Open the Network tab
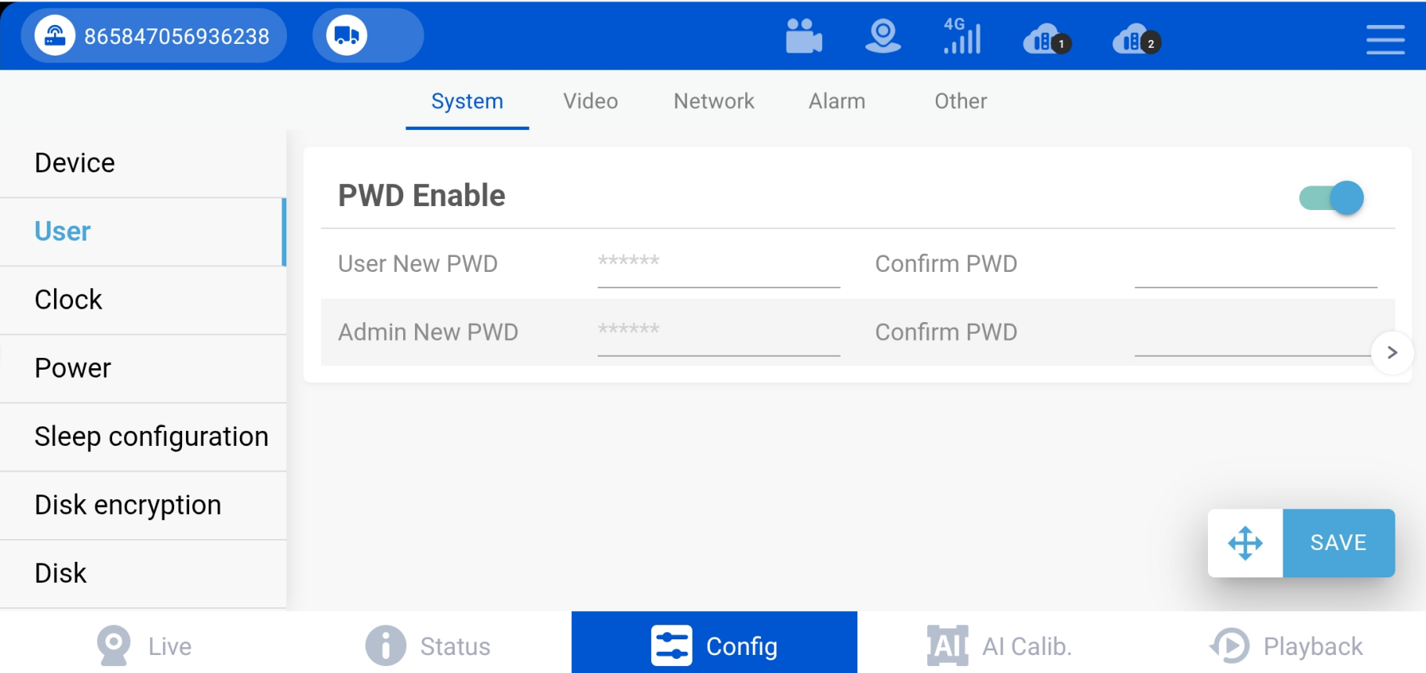The width and height of the screenshot is (1426, 673). click(714, 101)
